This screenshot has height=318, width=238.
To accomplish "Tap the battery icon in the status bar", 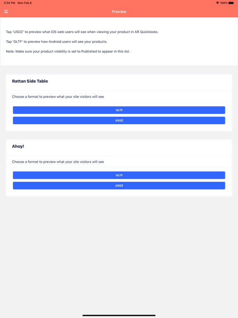I will click(231, 3).
